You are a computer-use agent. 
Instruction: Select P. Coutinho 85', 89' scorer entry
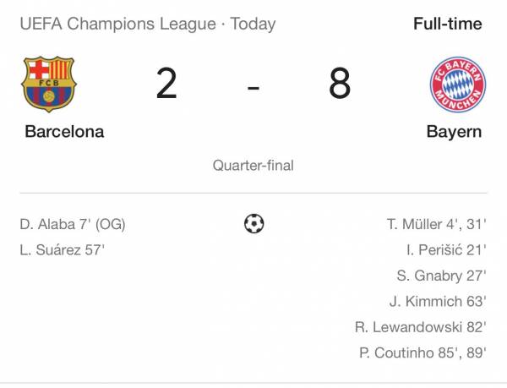point(423,352)
